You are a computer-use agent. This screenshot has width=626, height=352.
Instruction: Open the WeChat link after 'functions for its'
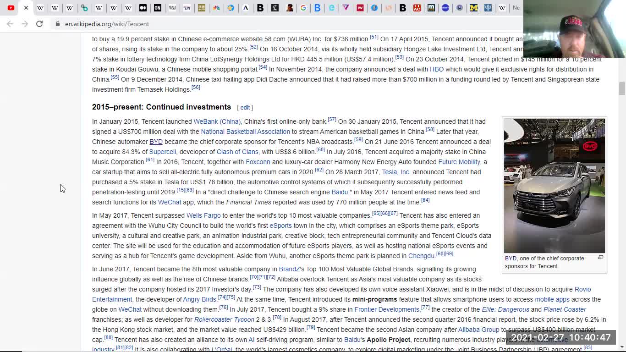click(170, 202)
